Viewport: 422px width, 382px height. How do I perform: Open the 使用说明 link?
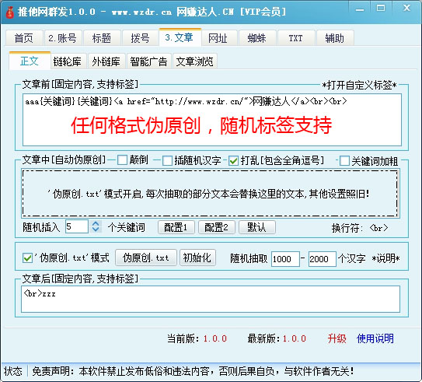pyautogui.click(x=375, y=338)
